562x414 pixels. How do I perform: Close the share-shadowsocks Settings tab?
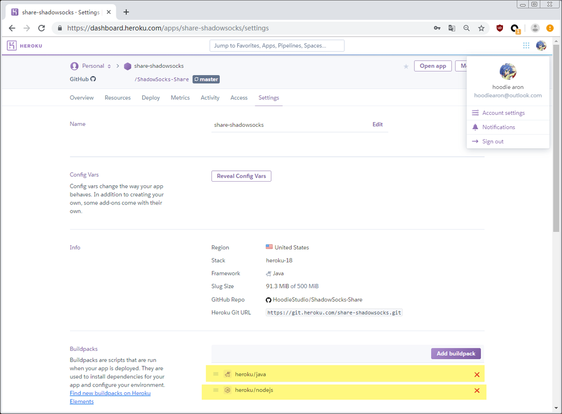point(109,12)
